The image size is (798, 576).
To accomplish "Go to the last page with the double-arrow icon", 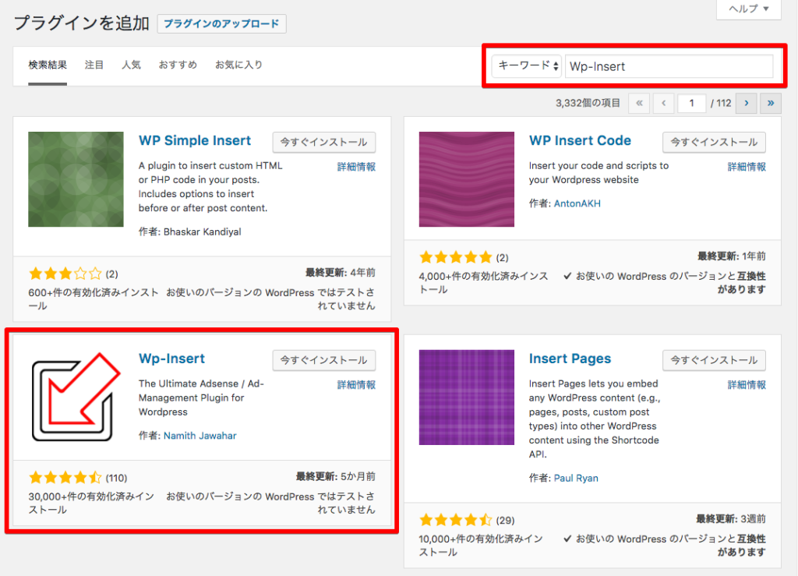I will [770, 102].
